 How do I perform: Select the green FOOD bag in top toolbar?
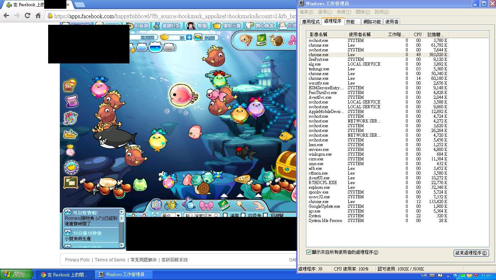click(261, 40)
